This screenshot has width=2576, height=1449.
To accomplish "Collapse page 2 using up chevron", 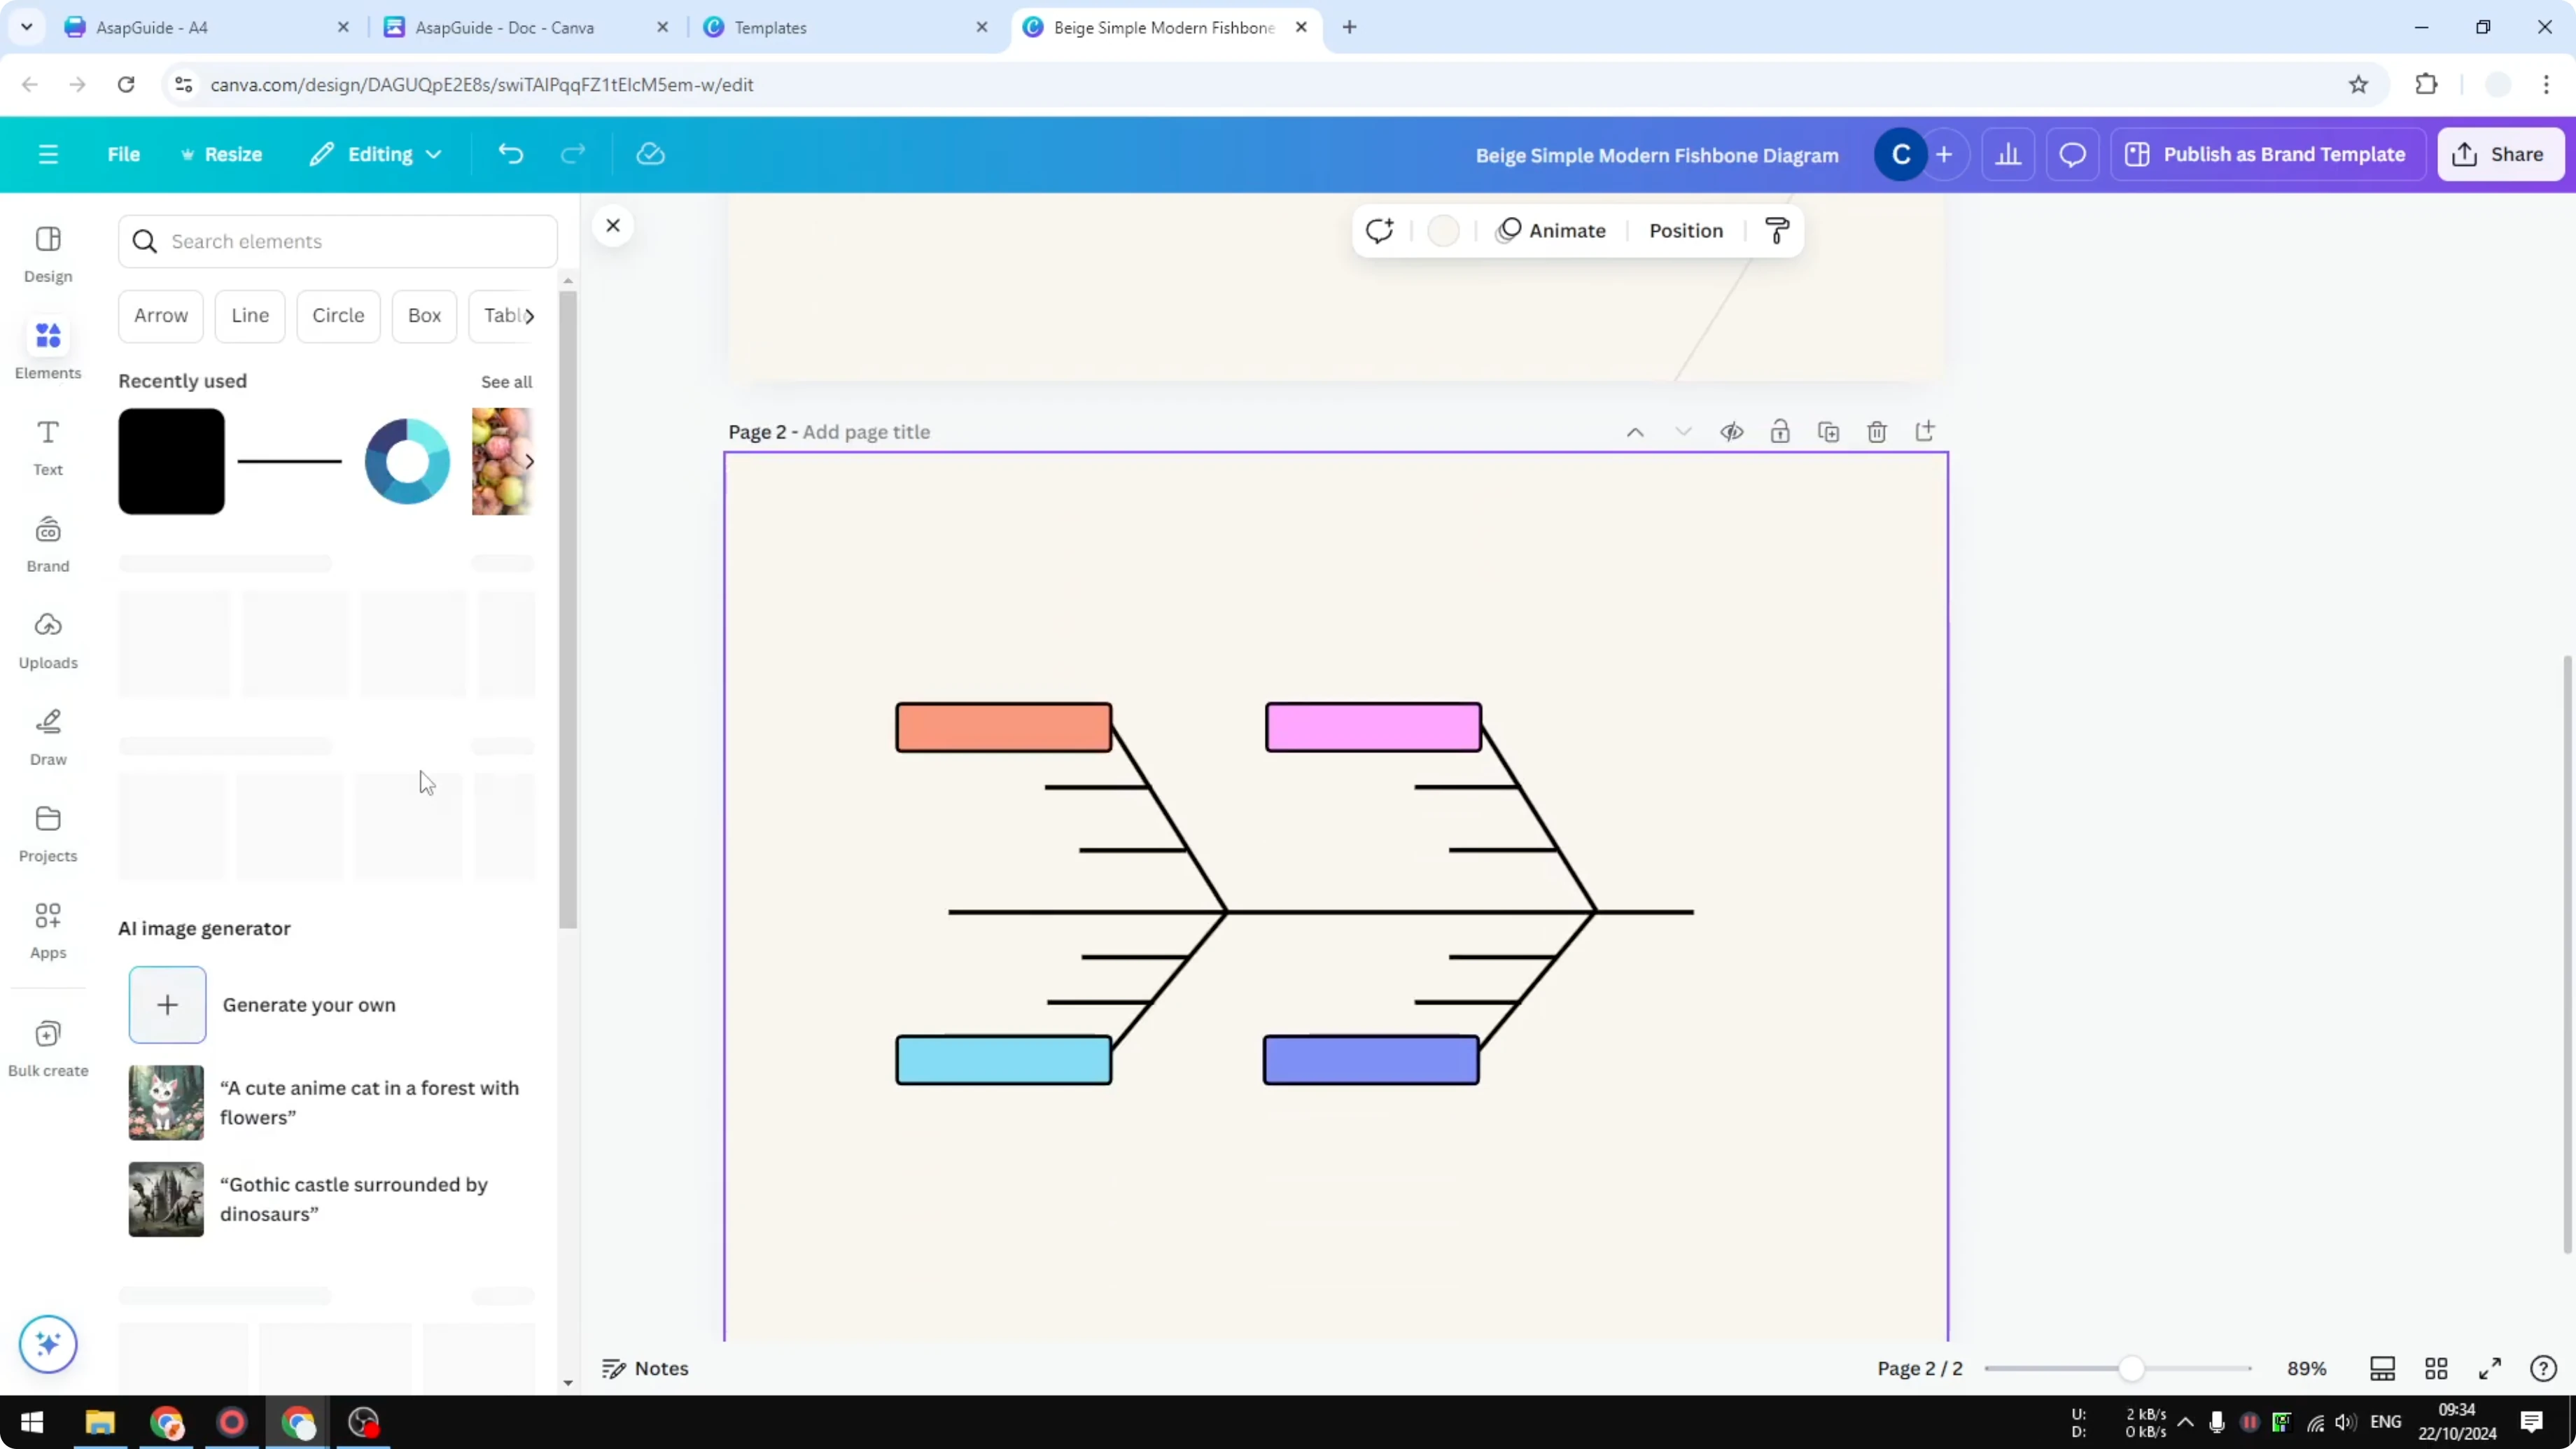I will (1636, 431).
